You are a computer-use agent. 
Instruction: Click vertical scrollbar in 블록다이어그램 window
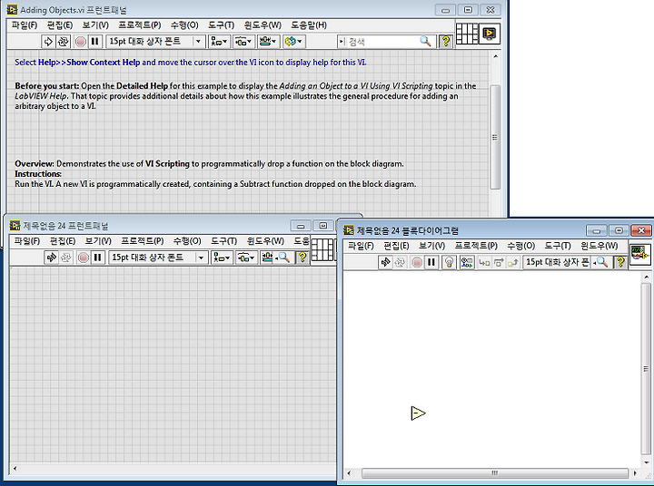pyautogui.click(x=646, y=369)
